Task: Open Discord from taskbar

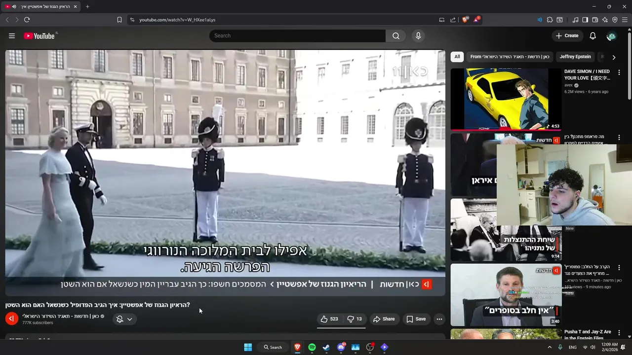Action: (341, 347)
